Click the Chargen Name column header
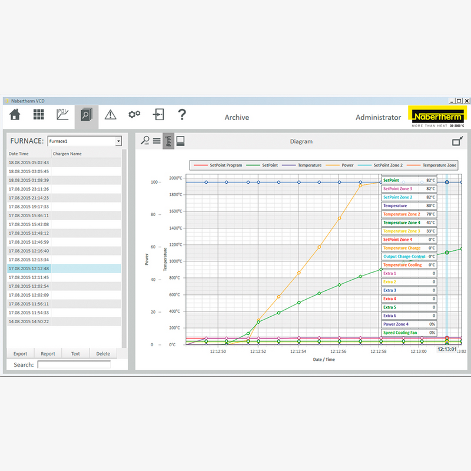Viewport: 471px width, 471px height. 67,154
